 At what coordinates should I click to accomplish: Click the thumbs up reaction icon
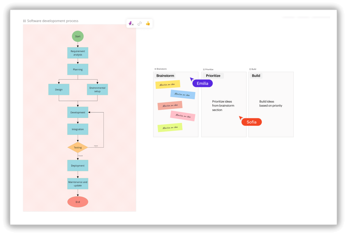pyautogui.click(x=148, y=23)
